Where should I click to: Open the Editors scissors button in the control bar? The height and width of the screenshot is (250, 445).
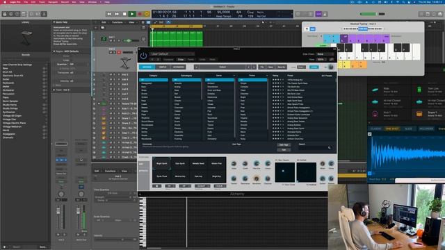(x=44, y=14)
